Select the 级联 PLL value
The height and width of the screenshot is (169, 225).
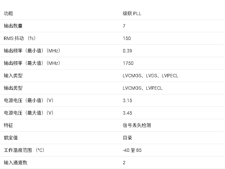132,13
